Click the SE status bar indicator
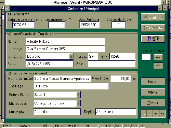 coord(142,126)
